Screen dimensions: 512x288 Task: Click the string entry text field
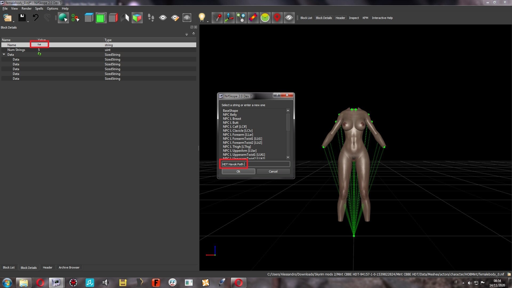click(256, 164)
